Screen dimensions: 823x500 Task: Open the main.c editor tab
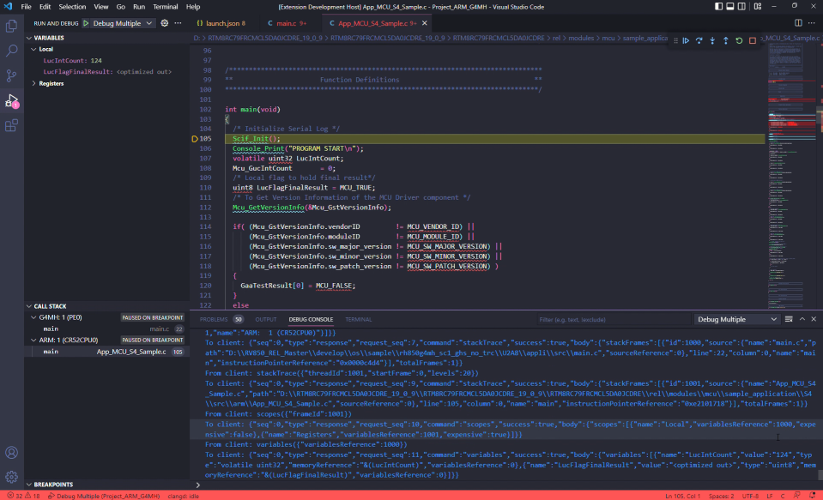286,23
